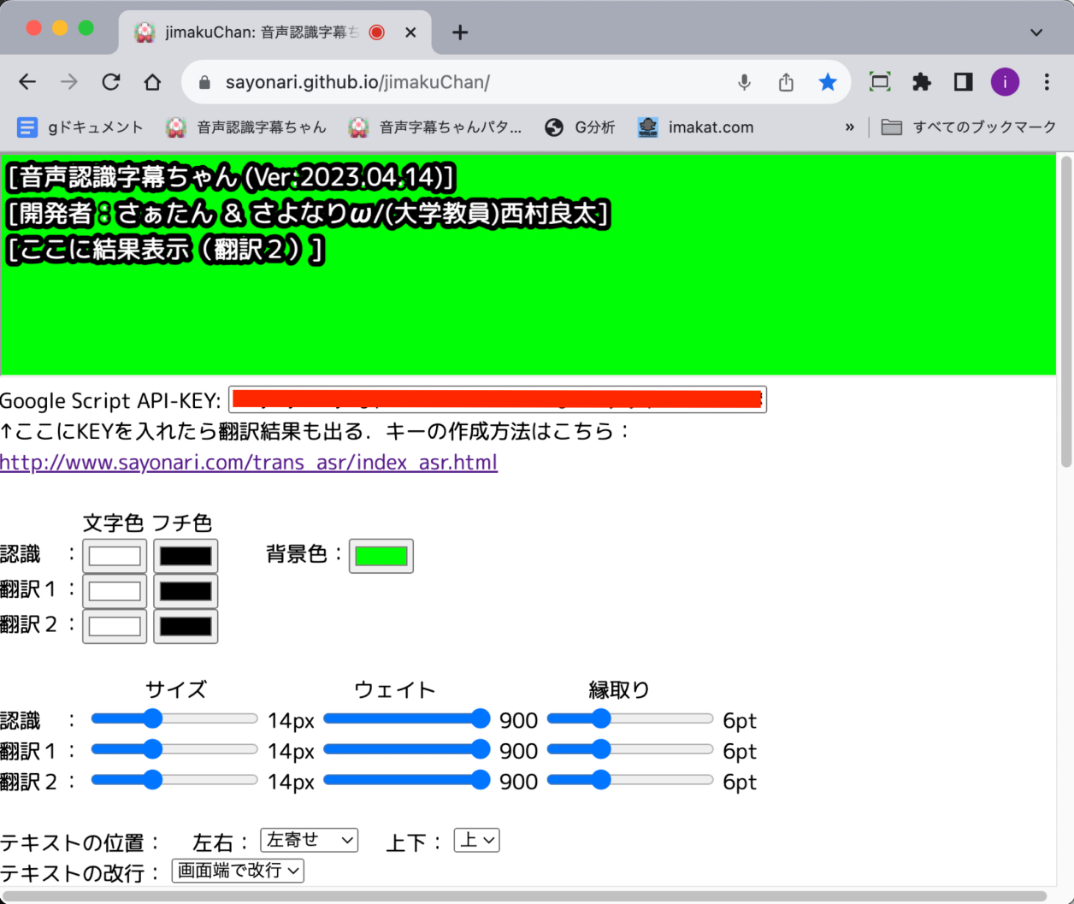Click the microphone icon in the address bar

pyautogui.click(x=744, y=82)
